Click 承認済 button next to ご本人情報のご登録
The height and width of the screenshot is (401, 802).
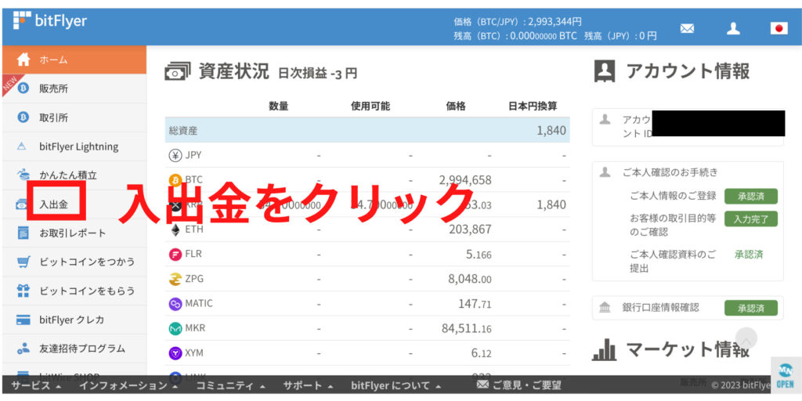pyautogui.click(x=751, y=197)
